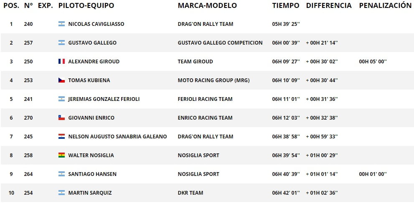Click the MARCA-MODELO column header

[207, 5]
